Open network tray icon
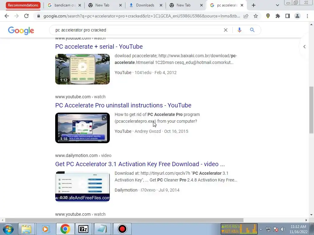Screen dimensions: 314x235 click(268, 229)
